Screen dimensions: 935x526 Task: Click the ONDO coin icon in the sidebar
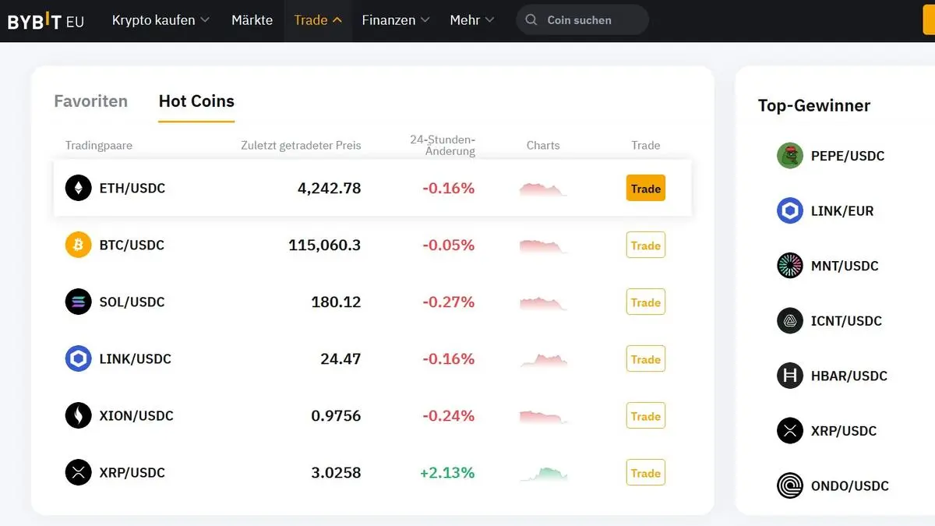click(789, 485)
